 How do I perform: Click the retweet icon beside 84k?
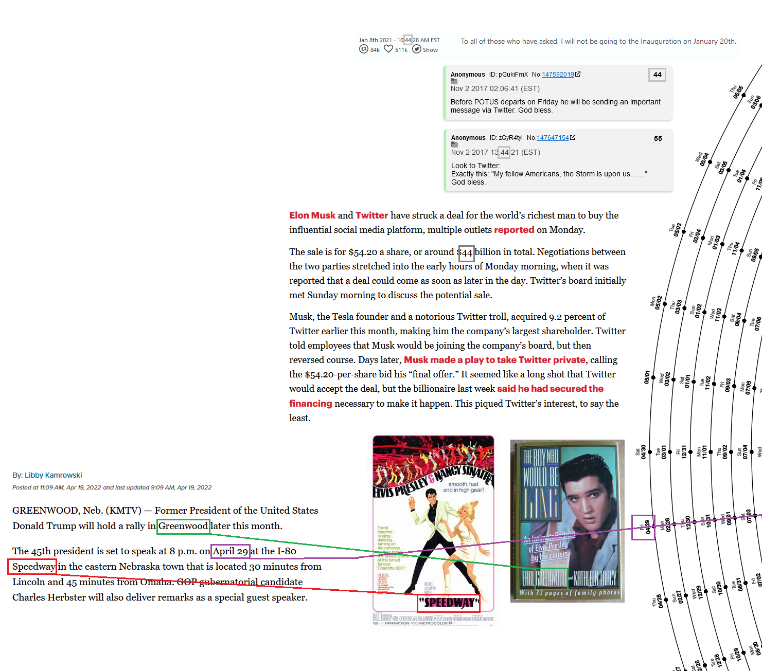[364, 49]
